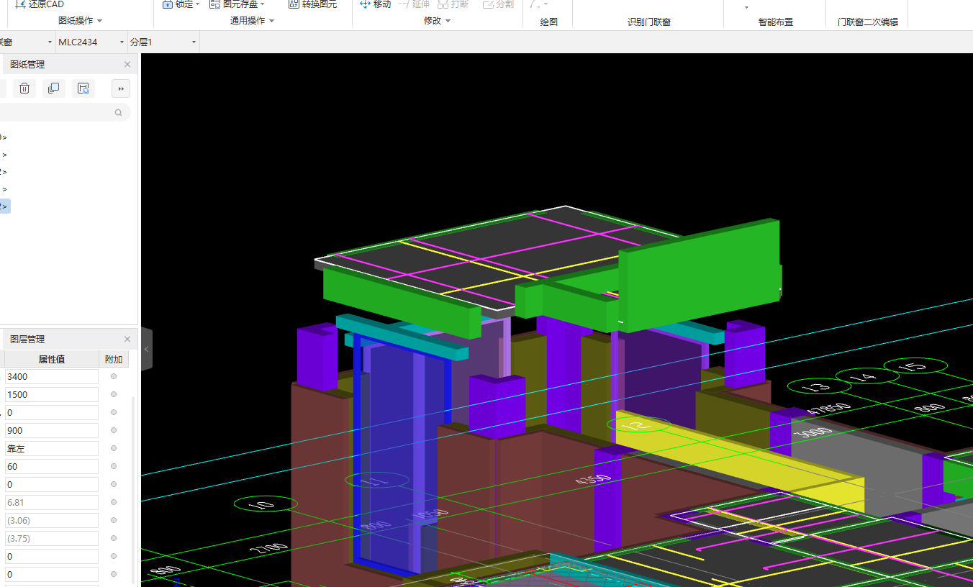Image resolution: width=973 pixels, height=587 pixels.
Task: Collapse the left side panel with arrow handle
Action: tap(147, 349)
